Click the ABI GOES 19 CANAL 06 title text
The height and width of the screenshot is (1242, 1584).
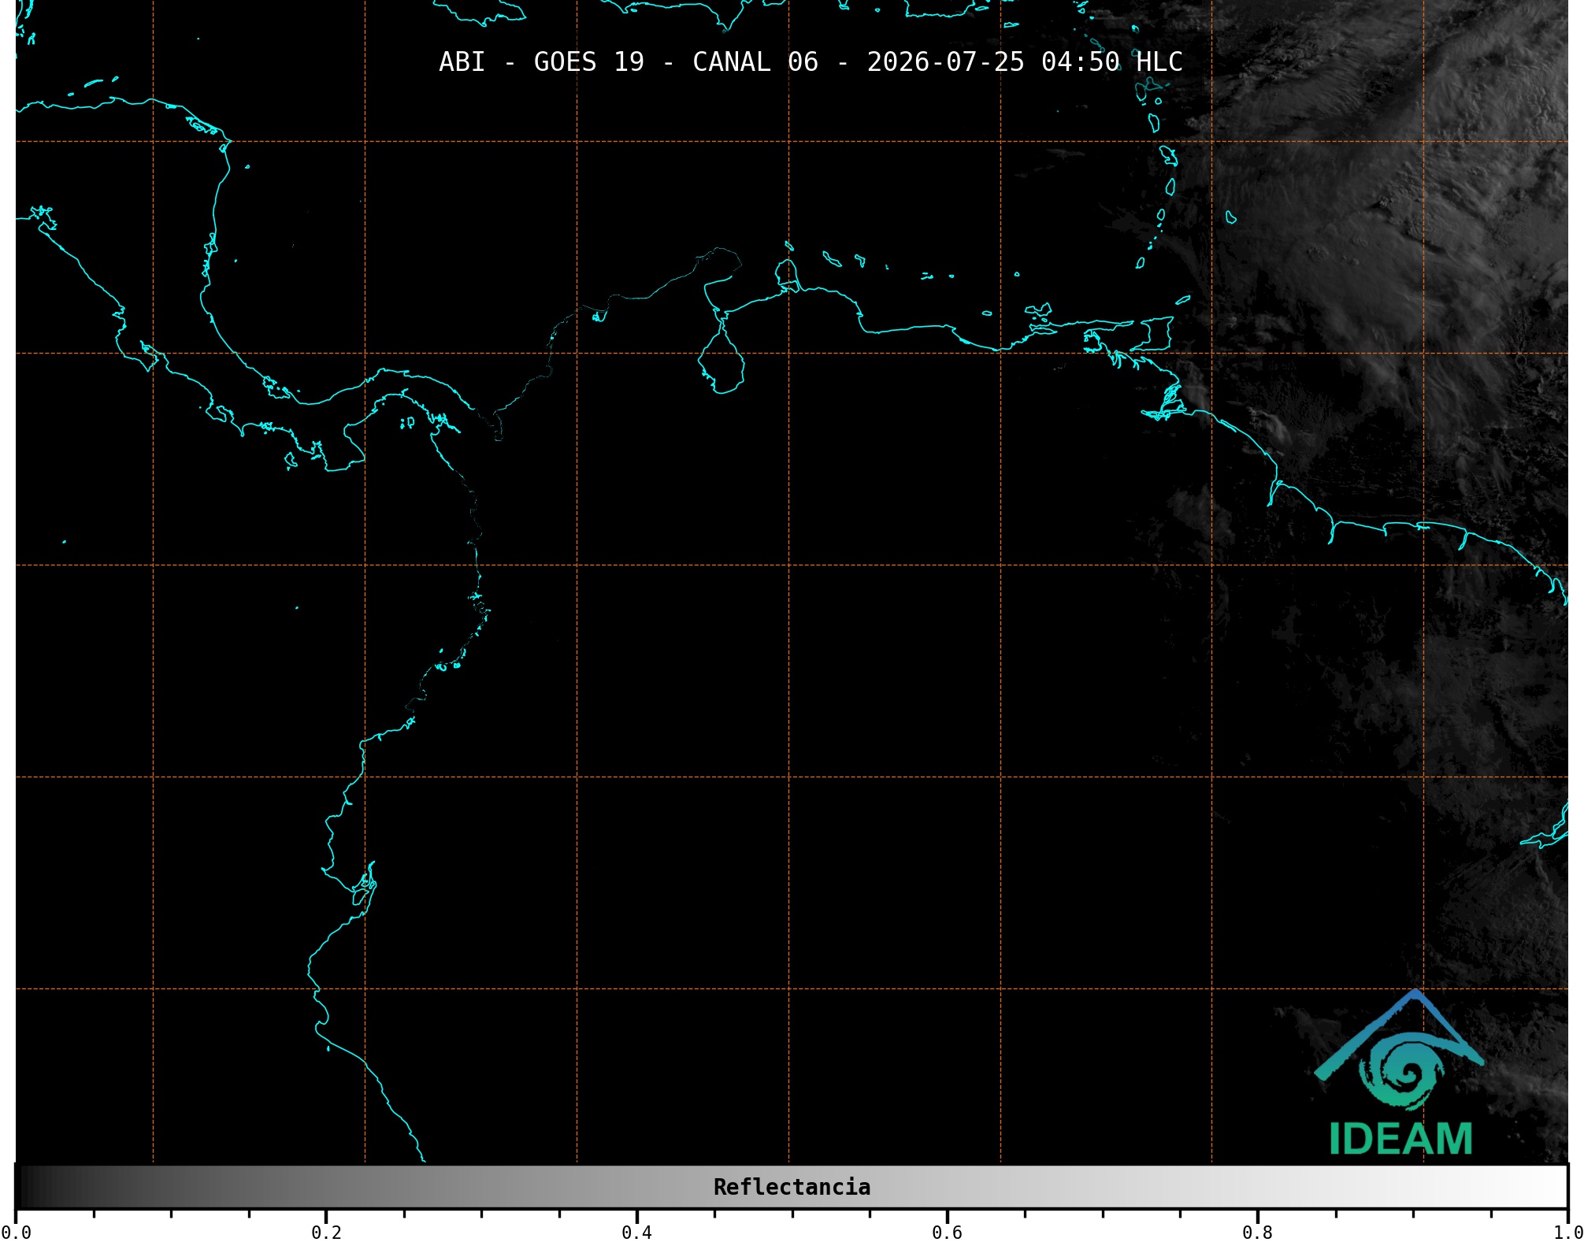[811, 61]
